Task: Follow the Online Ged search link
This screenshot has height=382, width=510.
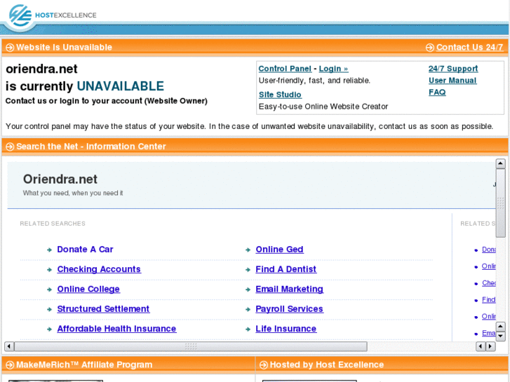Action: [x=279, y=250]
